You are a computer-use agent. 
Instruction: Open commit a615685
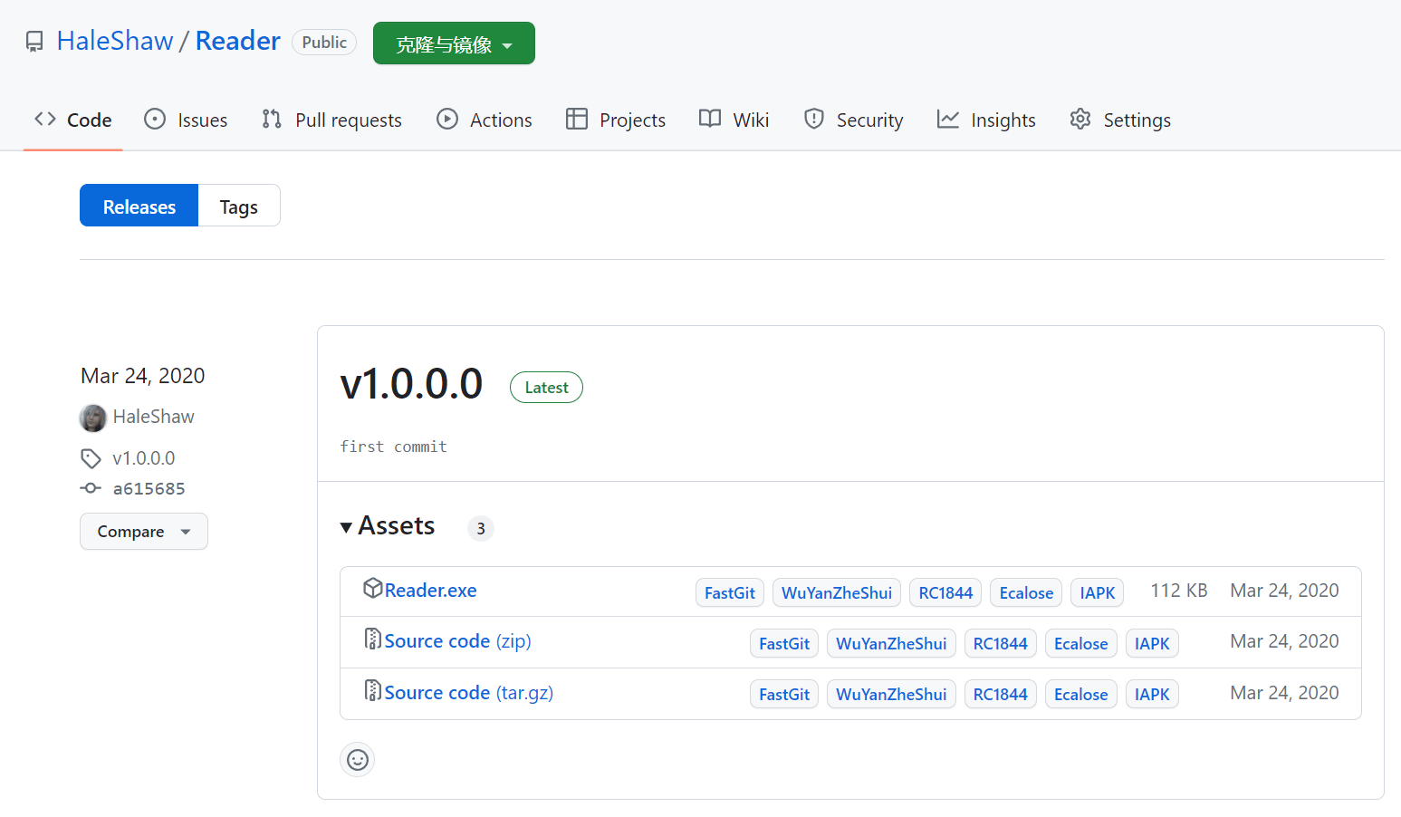click(x=149, y=488)
